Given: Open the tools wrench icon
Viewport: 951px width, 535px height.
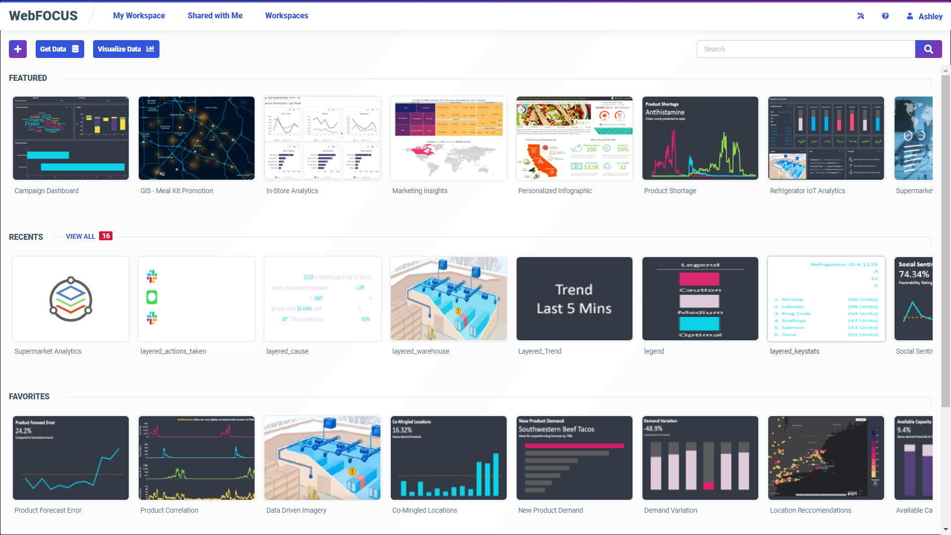Looking at the screenshot, I should [x=861, y=16].
